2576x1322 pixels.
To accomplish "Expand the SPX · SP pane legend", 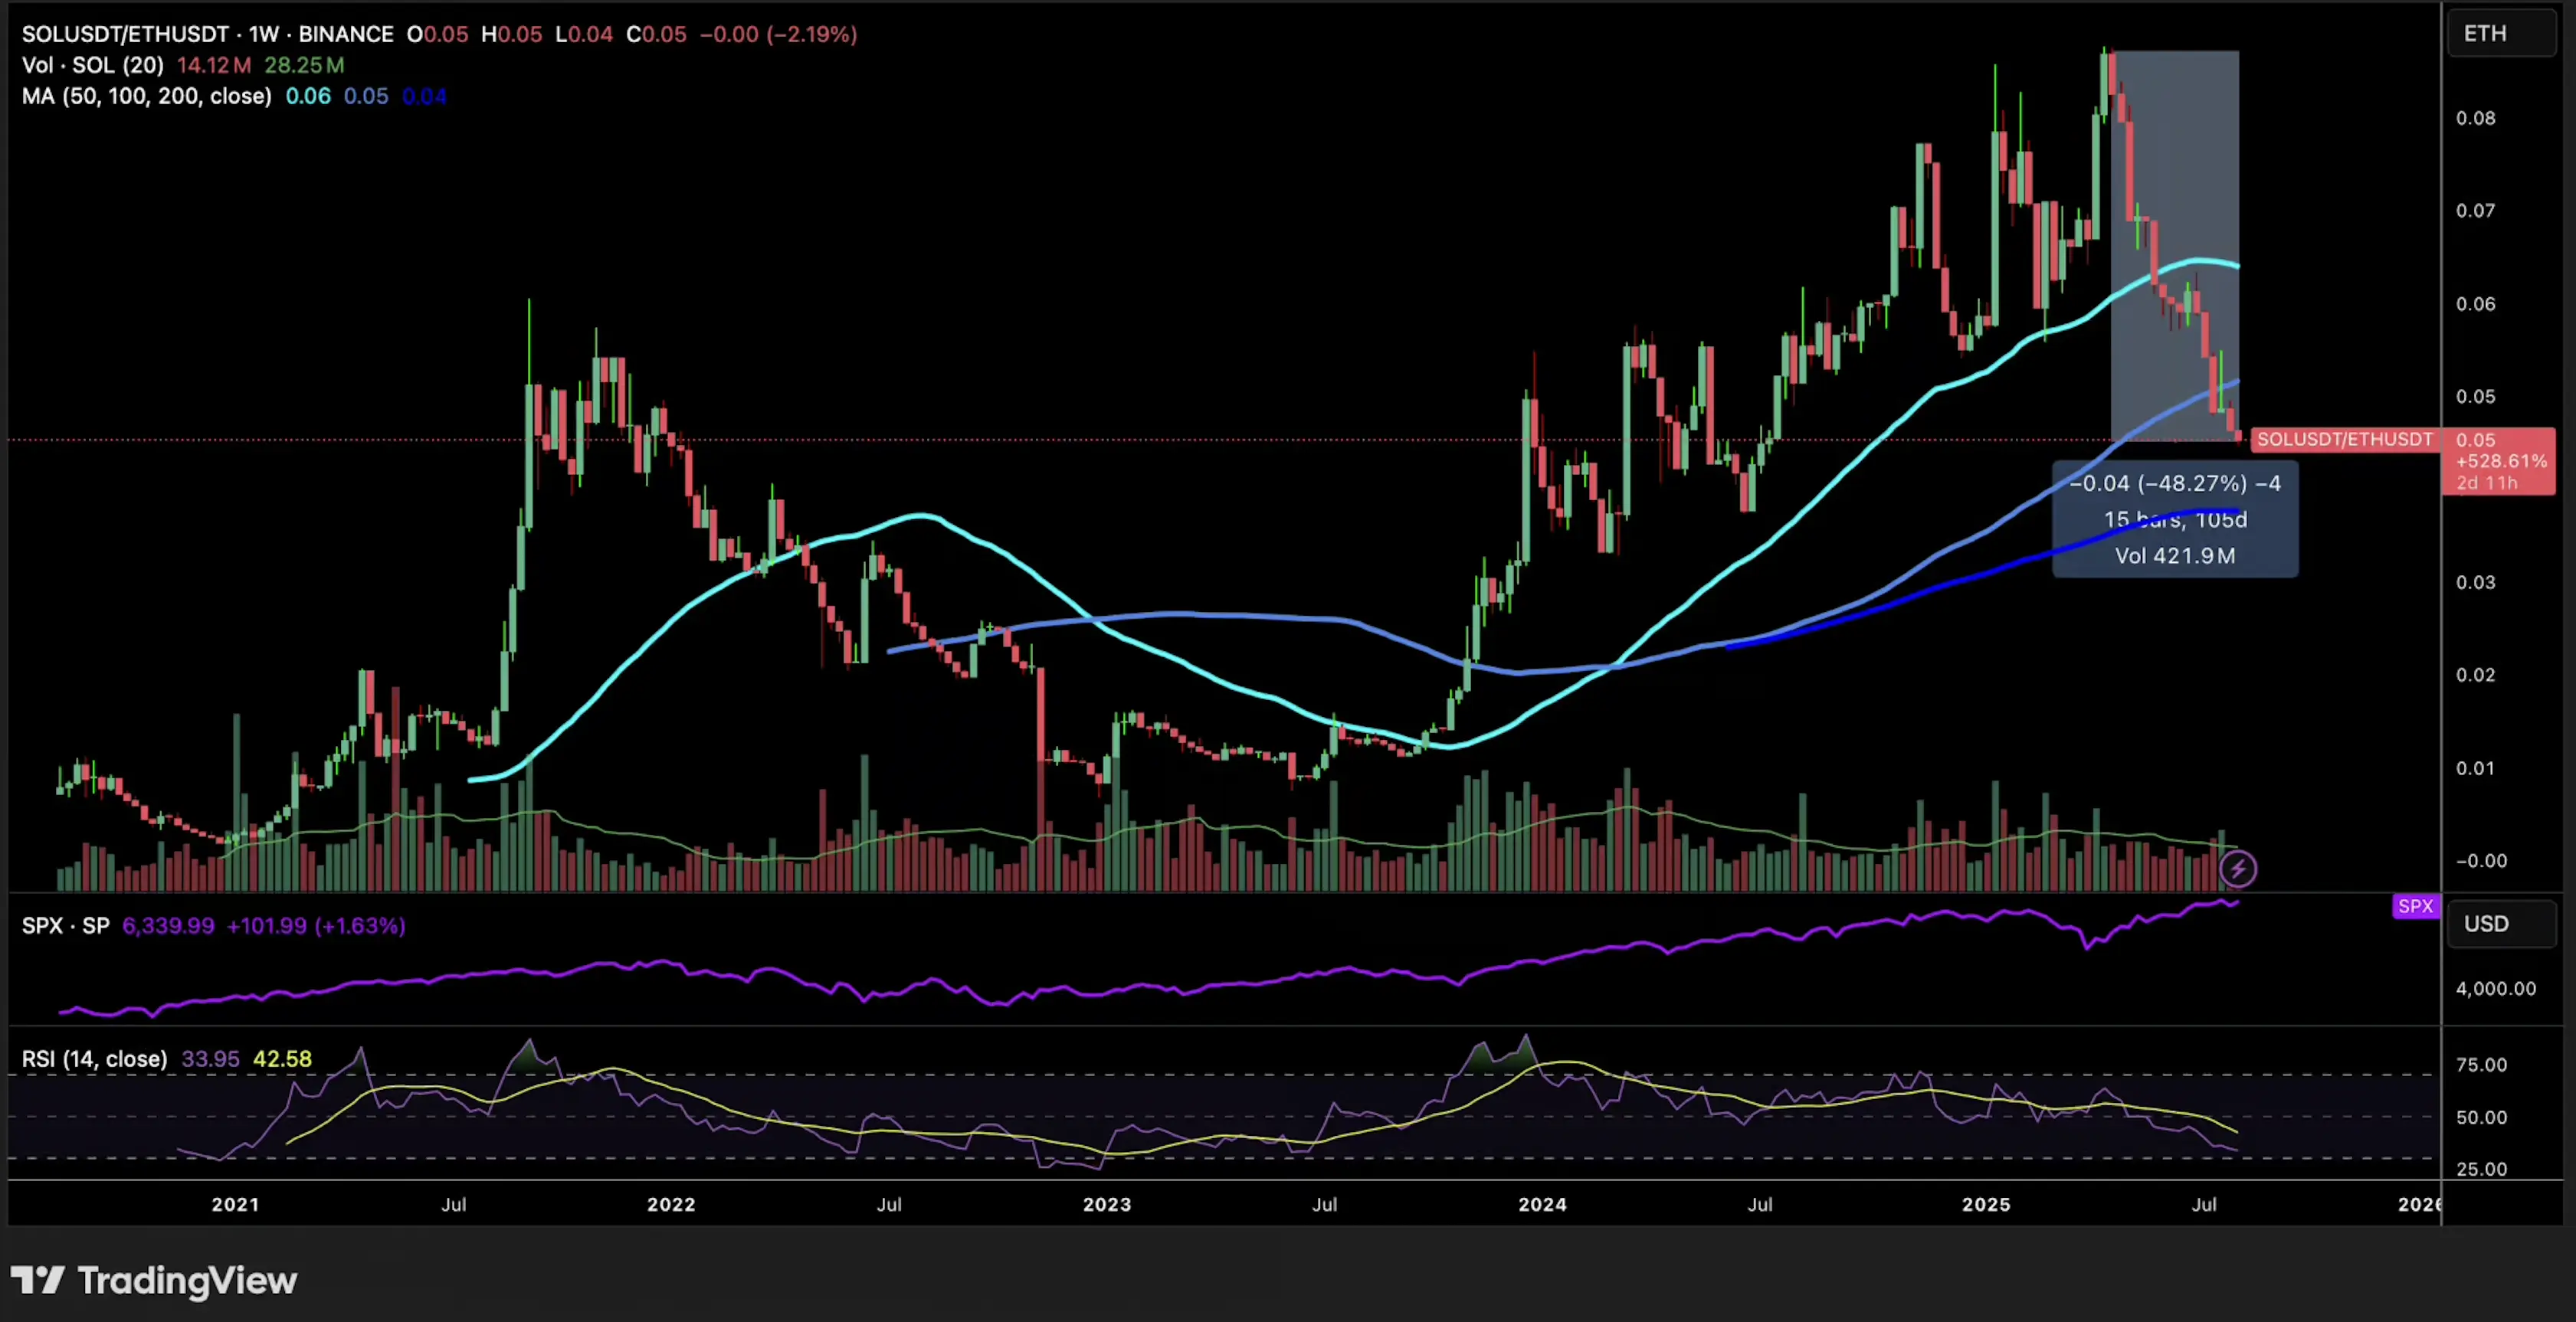I will (x=66, y=925).
